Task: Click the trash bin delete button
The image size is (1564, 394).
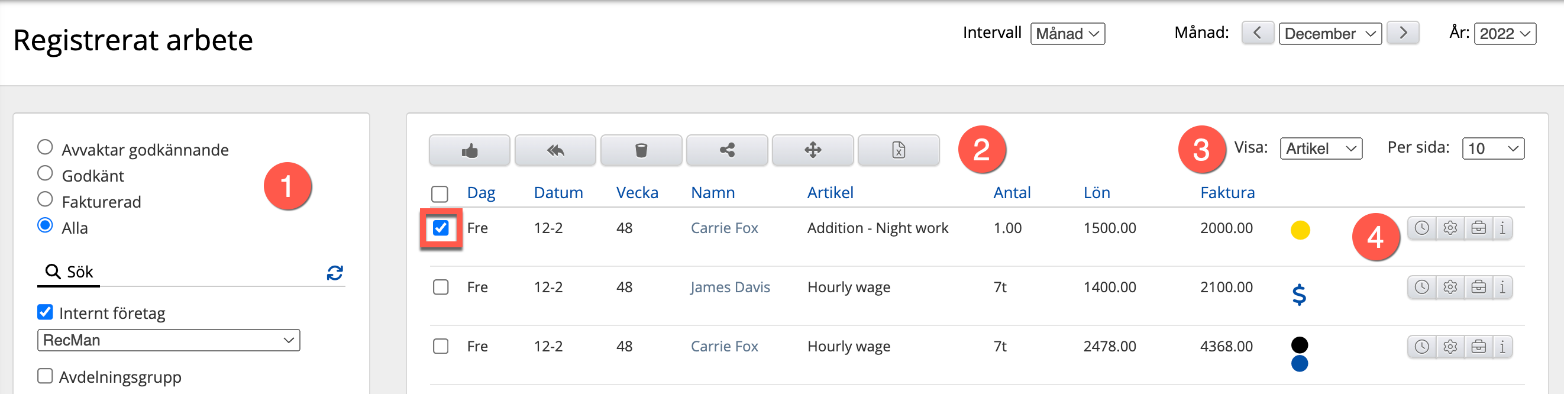Action: pos(641,150)
